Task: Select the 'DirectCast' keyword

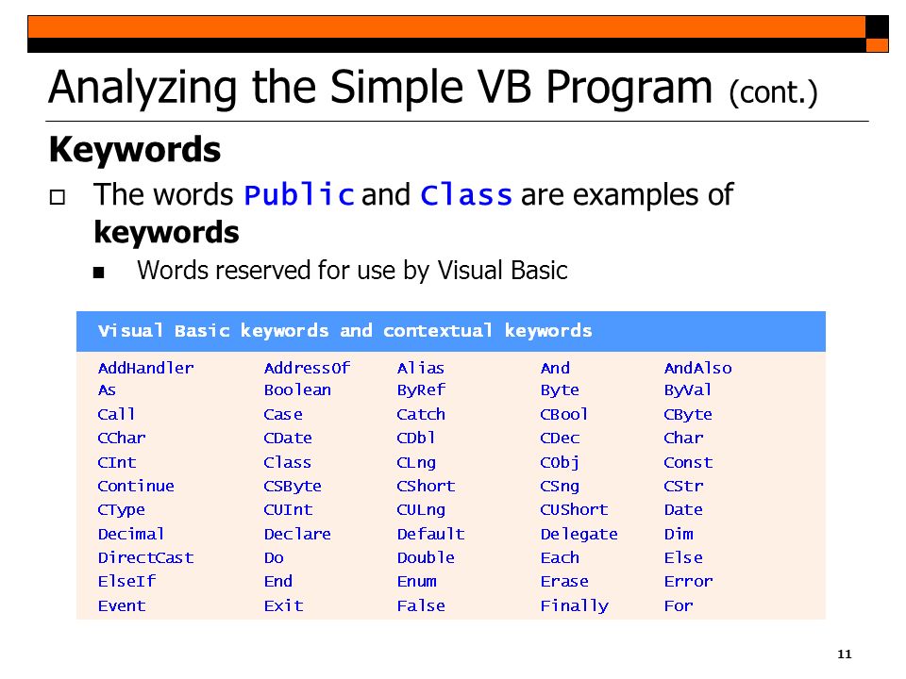Action: pos(145,557)
